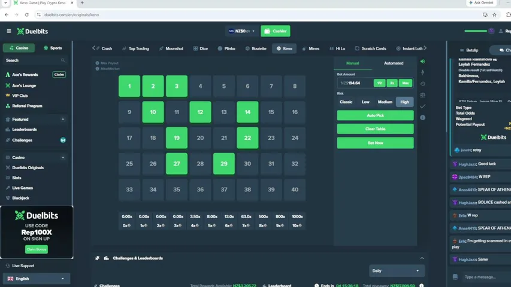Toggle Max Payout info option

click(x=107, y=63)
